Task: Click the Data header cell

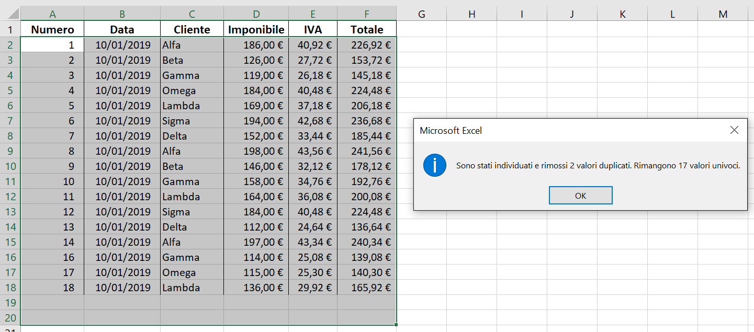Action: 122,29
